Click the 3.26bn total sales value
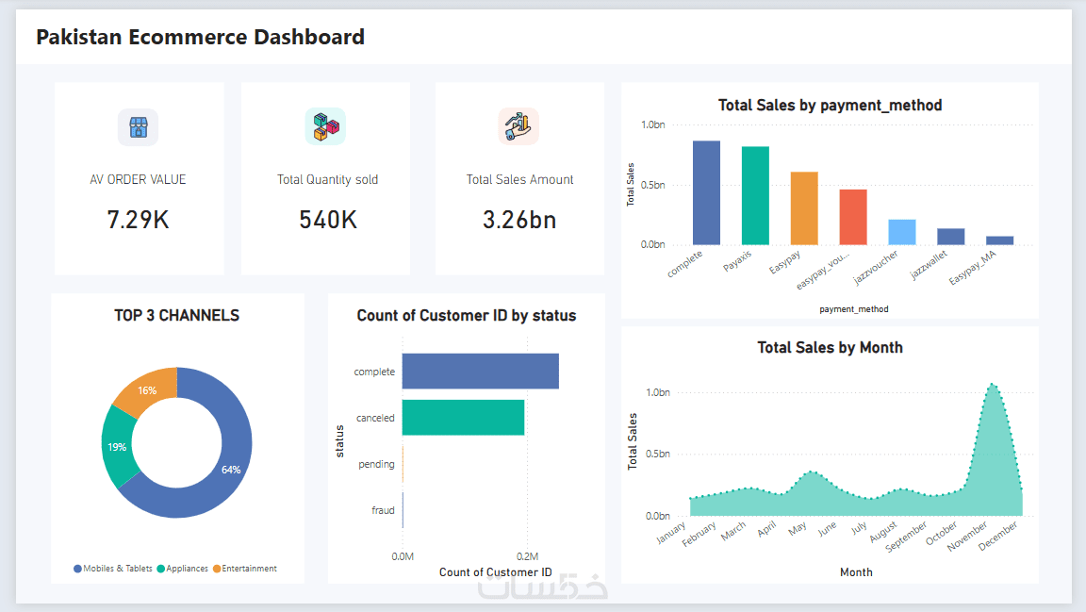Screen dimensions: 1086x612 click(519, 220)
